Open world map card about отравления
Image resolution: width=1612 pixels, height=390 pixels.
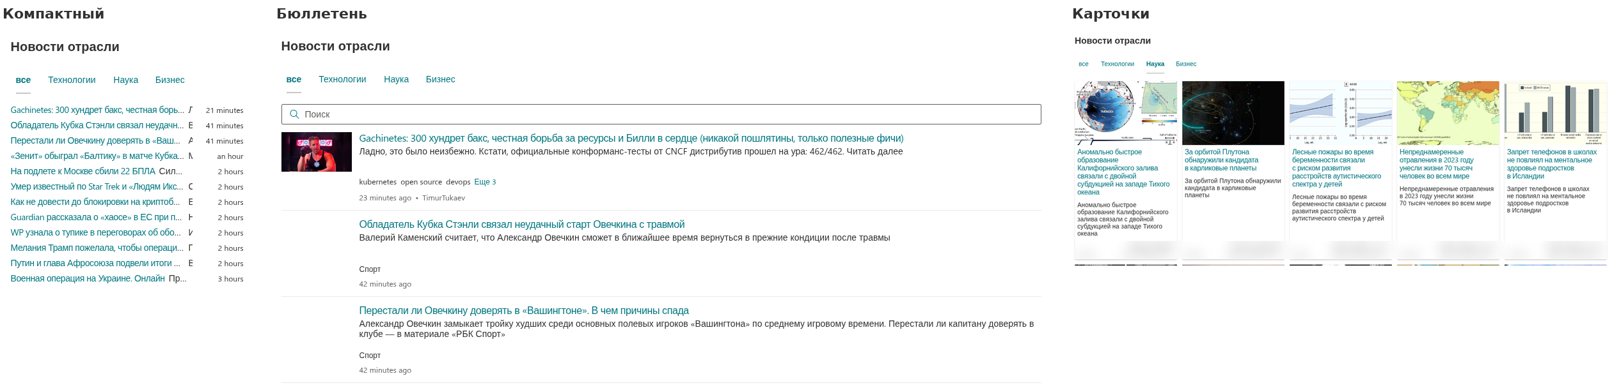point(1448,113)
